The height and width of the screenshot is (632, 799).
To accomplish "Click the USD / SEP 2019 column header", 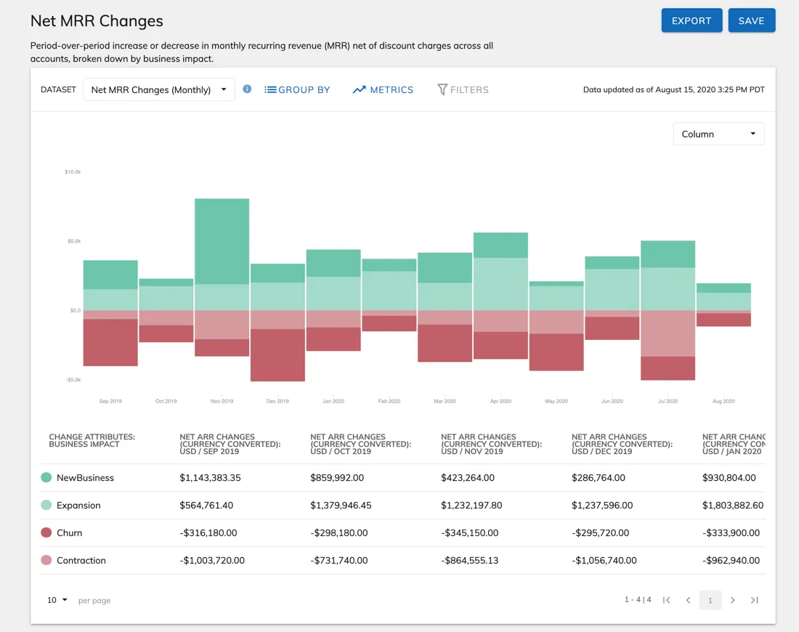I will [230, 444].
